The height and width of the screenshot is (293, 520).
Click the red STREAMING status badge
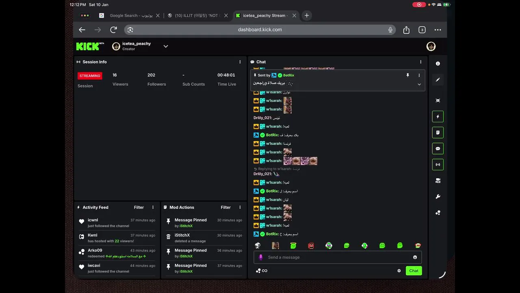click(90, 76)
